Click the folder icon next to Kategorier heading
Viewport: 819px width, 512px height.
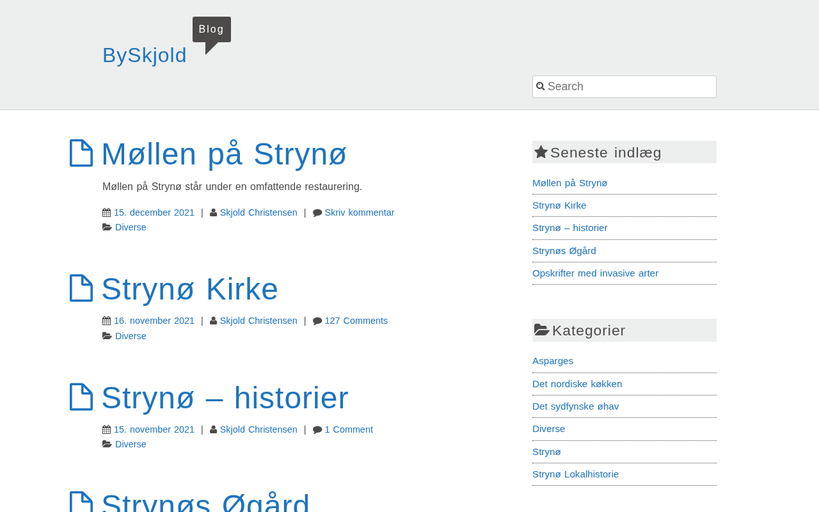[x=541, y=330]
